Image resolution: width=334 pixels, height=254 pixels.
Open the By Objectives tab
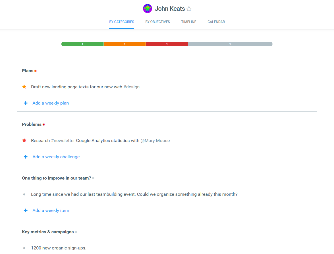coord(157,22)
